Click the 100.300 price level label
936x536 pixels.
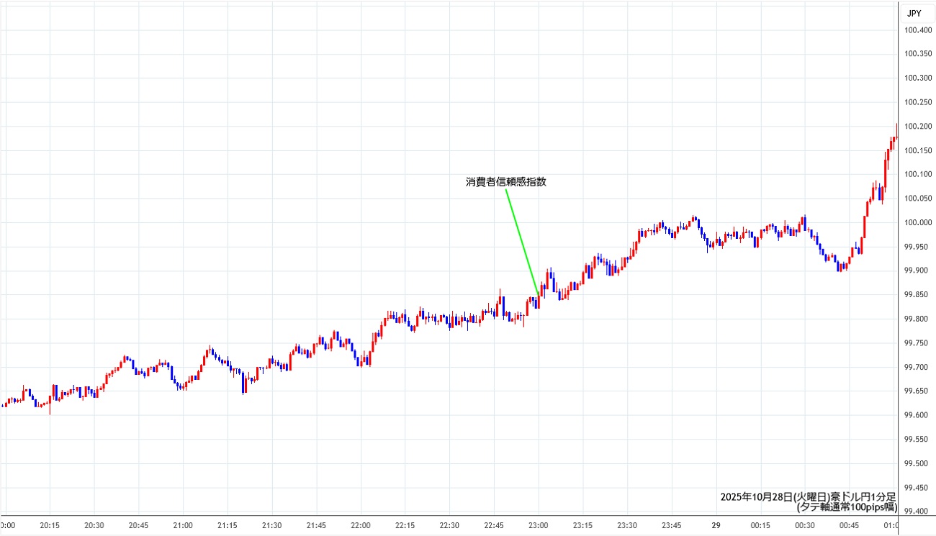point(917,78)
